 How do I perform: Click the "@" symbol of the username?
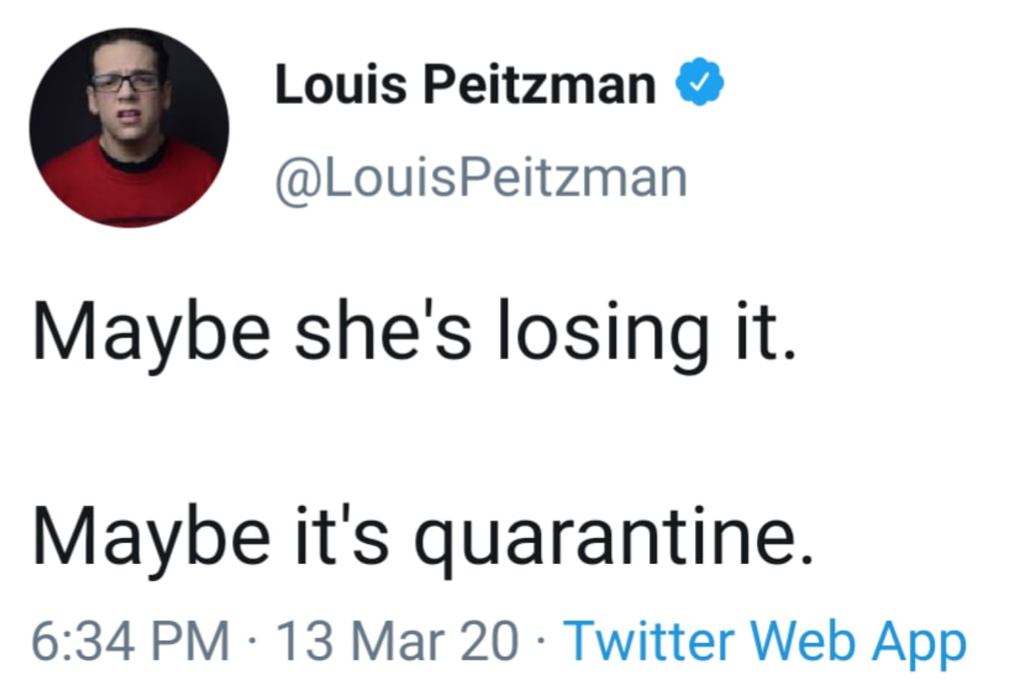294,181
